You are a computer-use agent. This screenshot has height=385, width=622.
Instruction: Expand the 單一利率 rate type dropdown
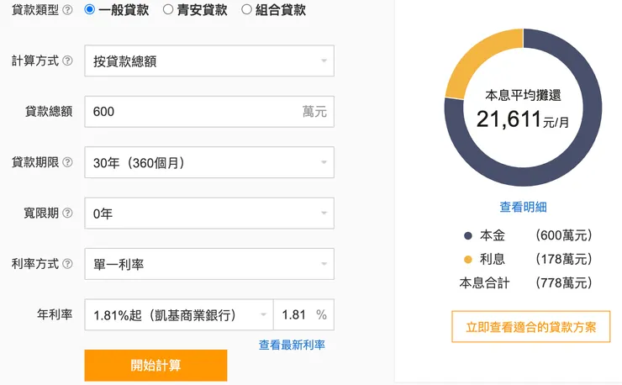coord(209,264)
